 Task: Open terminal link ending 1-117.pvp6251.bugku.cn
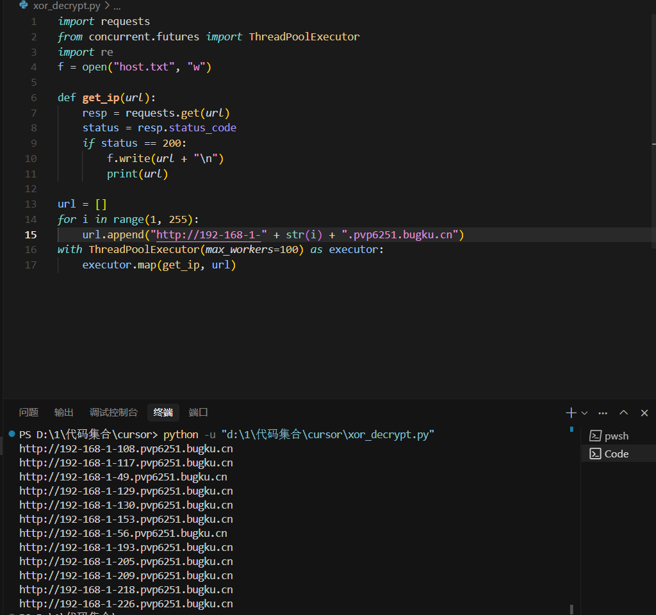(126, 463)
